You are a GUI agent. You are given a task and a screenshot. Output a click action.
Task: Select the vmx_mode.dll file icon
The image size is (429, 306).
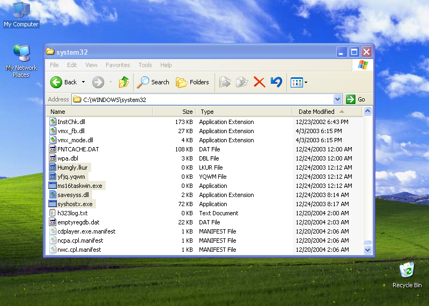coord(53,140)
